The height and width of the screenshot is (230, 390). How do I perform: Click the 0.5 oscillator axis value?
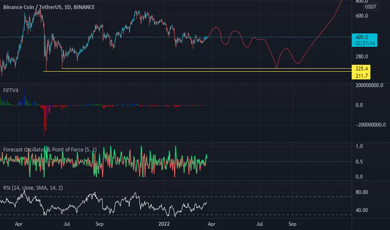coord(359,161)
